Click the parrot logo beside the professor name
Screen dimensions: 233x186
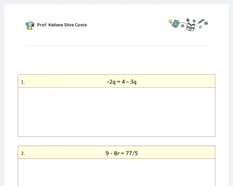pyautogui.click(x=30, y=25)
